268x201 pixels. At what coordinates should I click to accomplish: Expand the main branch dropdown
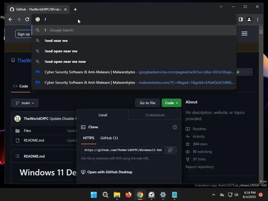(25, 103)
